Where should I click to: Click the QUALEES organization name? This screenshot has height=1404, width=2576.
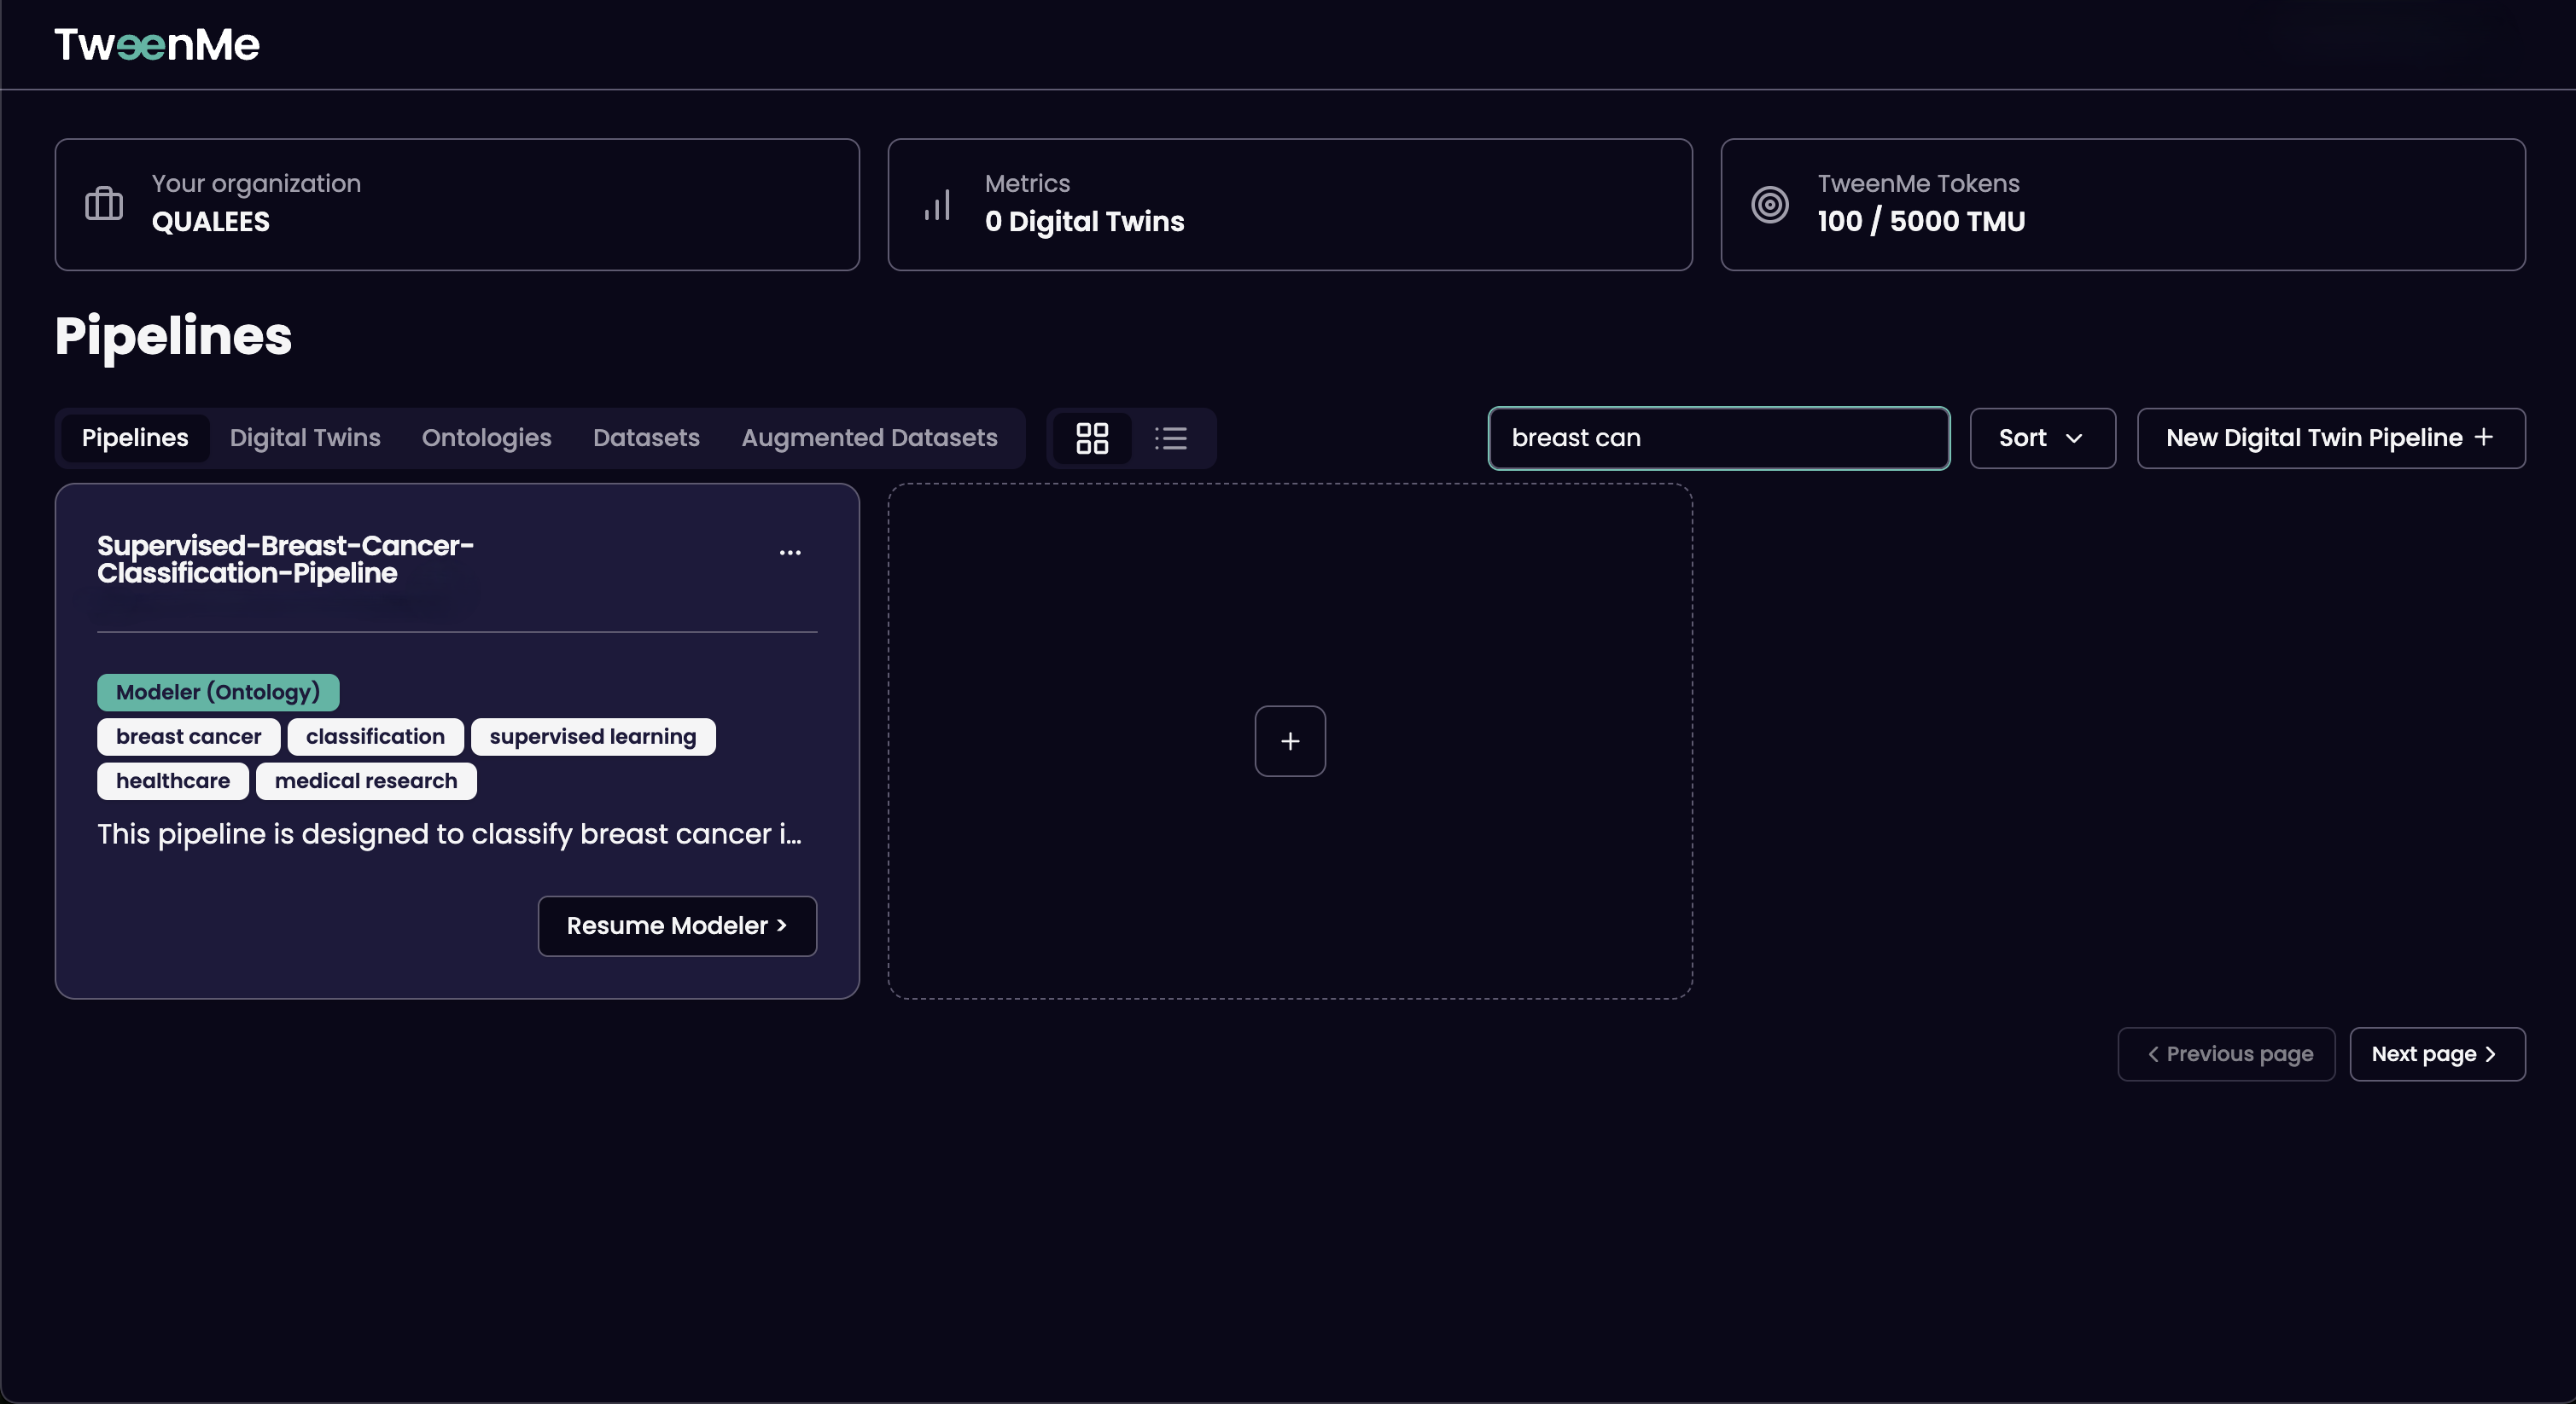211,222
